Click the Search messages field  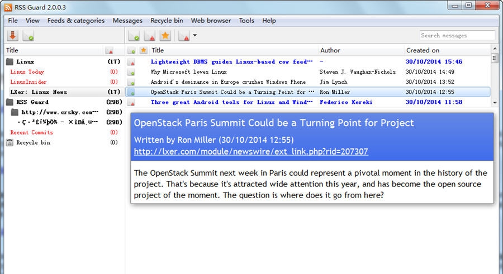(x=457, y=36)
